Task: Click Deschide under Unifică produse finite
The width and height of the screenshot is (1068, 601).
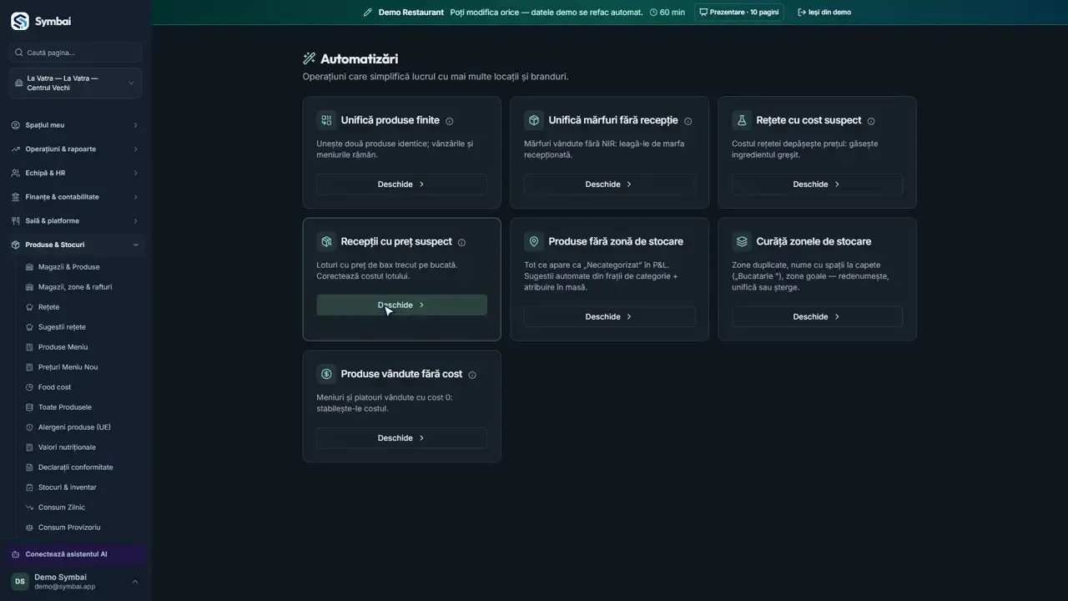Action: coord(401,184)
